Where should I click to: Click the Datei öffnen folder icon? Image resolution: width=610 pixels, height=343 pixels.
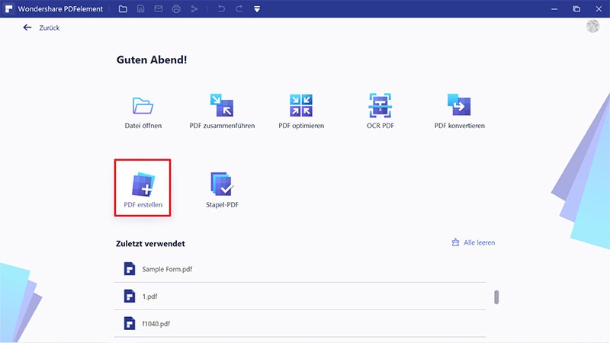click(143, 105)
